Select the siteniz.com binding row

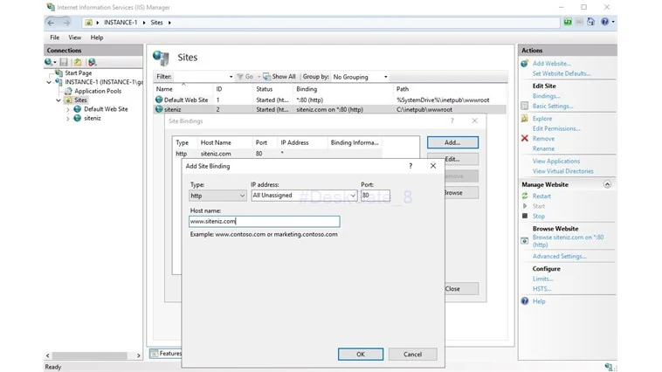point(279,154)
